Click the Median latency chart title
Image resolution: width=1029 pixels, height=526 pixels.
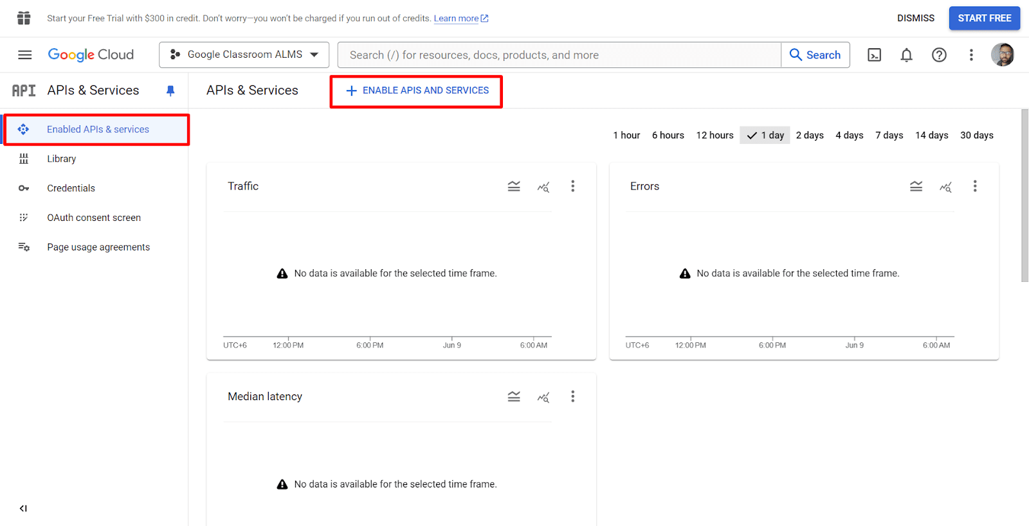pos(265,397)
